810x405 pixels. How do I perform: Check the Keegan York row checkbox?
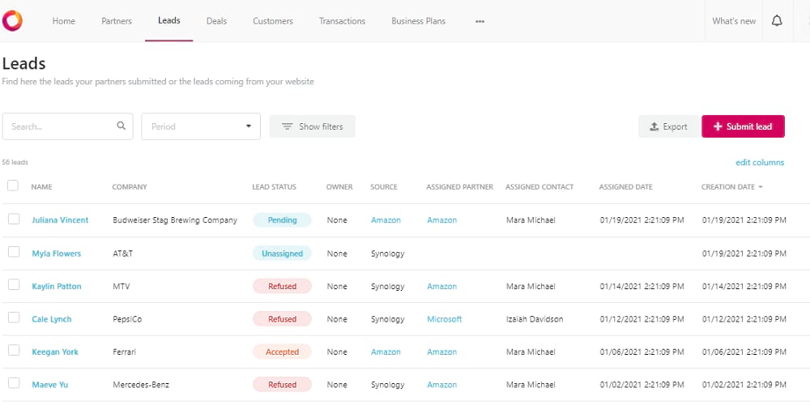(14, 350)
